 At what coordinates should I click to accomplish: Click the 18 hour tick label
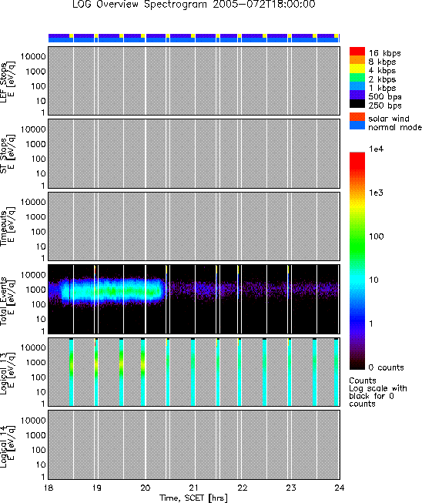(49, 488)
